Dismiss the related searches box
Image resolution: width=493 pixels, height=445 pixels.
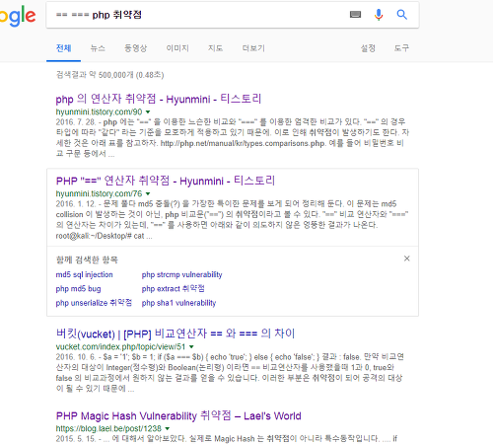tap(407, 259)
